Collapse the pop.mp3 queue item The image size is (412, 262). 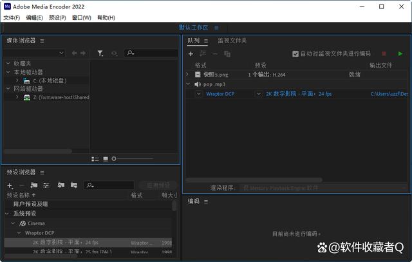pyautogui.click(x=188, y=84)
